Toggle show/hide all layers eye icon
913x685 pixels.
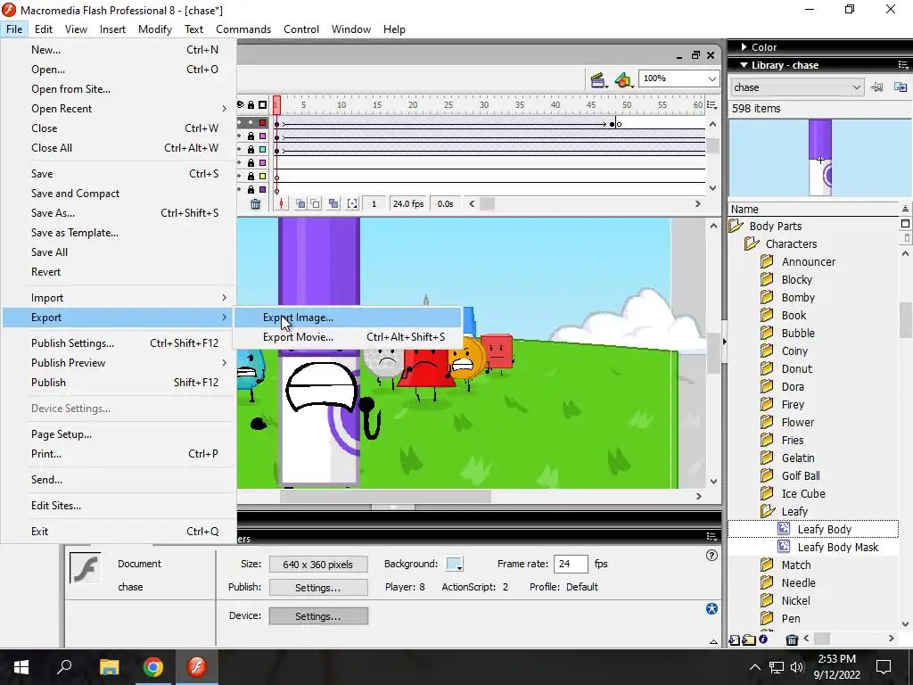pos(241,105)
